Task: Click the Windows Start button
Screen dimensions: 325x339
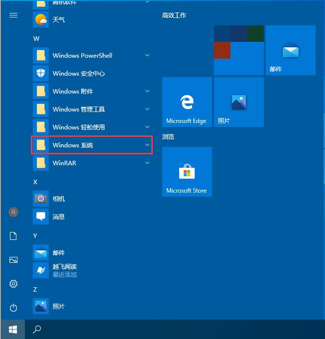Action: tap(13, 330)
